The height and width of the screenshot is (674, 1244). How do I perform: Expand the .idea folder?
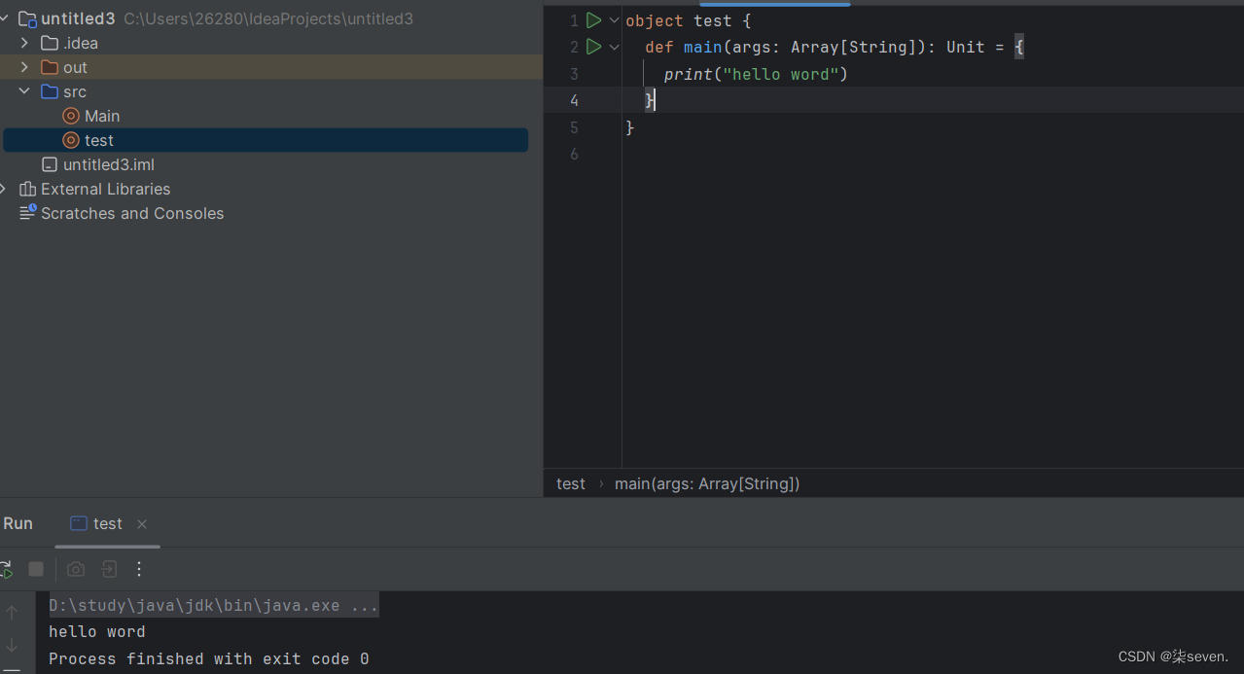[23, 42]
